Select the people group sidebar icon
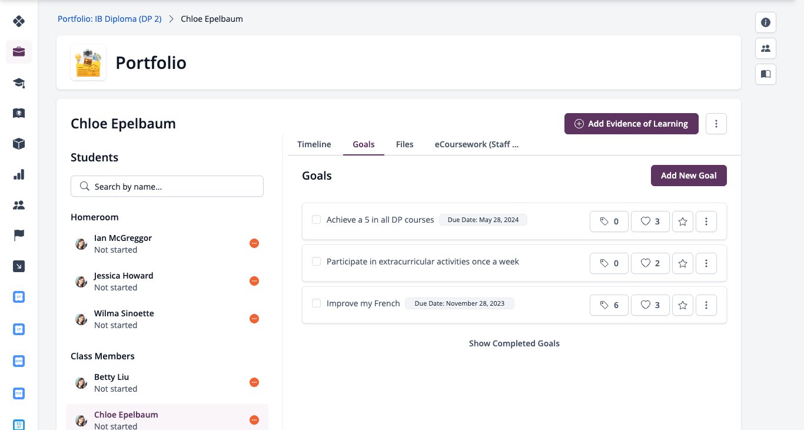The image size is (804, 430). click(19, 205)
